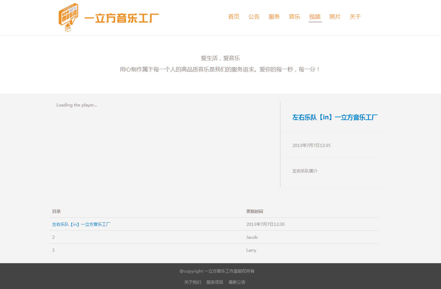The height and width of the screenshot is (289, 441).
Task: Follow the 最新公告 footer link
Action: pyautogui.click(x=237, y=282)
